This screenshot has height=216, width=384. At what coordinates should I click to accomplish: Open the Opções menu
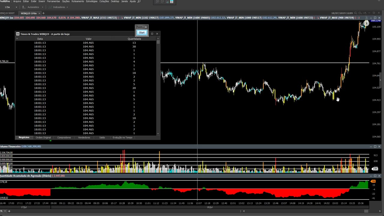point(66,1)
